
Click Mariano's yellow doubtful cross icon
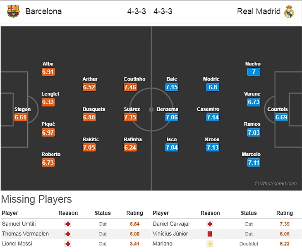210,244
